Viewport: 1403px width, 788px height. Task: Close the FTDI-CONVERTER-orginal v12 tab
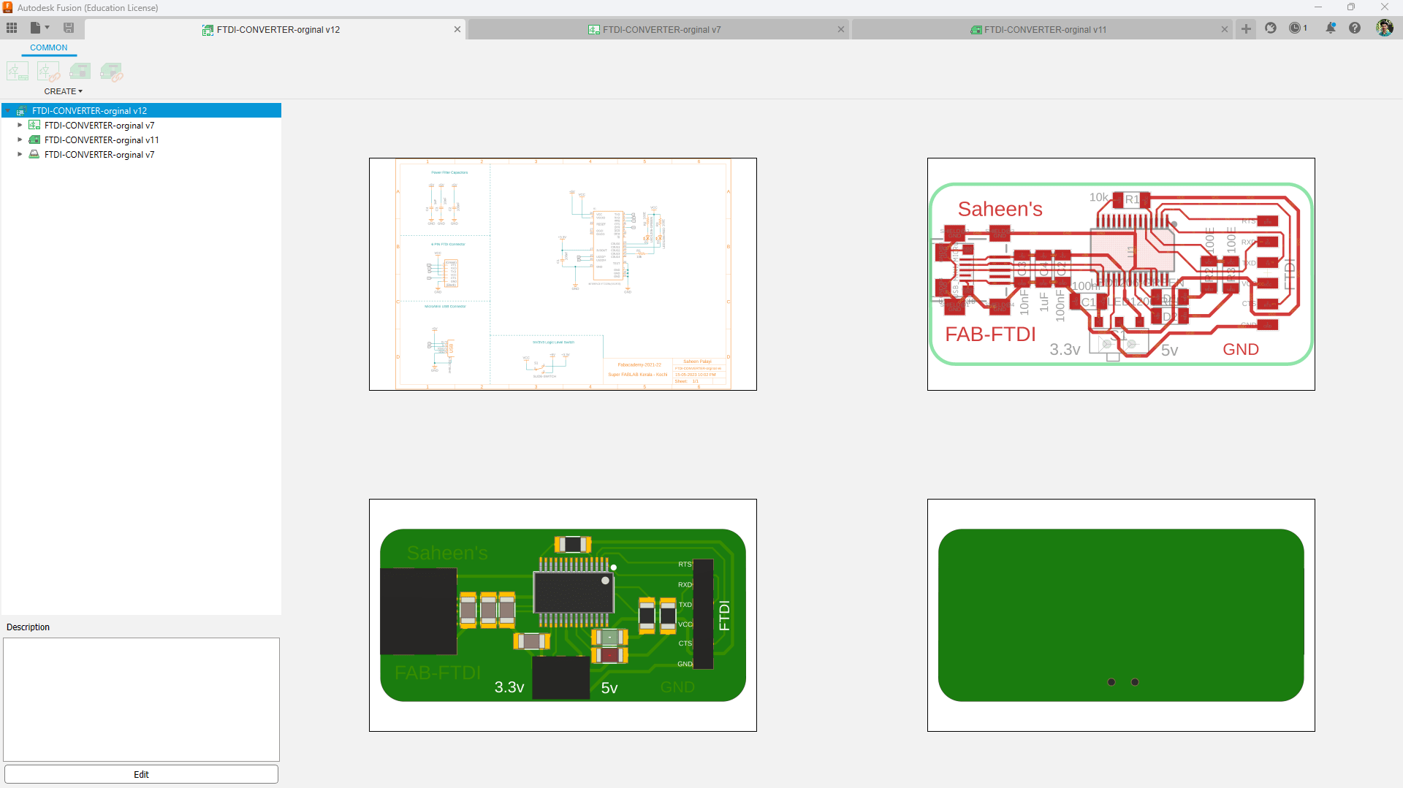click(x=457, y=30)
